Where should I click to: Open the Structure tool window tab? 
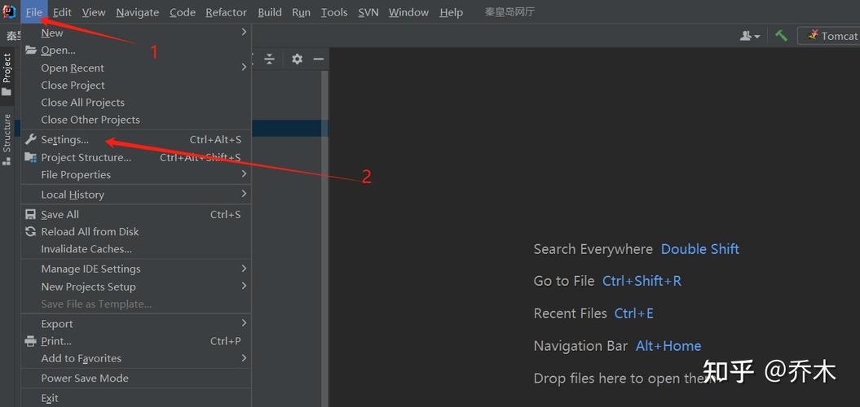pyautogui.click(x=7, y=139)
